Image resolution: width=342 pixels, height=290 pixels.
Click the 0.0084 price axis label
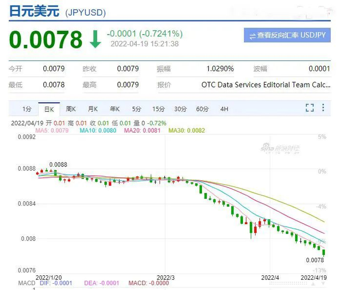click(x=26, y=204)
